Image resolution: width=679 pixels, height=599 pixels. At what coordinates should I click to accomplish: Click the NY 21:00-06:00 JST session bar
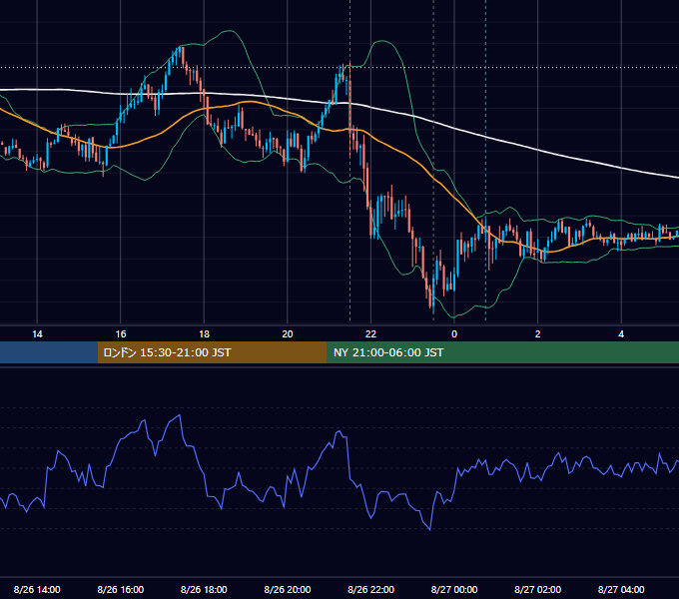pyautogui.click(x=502, y=352)
